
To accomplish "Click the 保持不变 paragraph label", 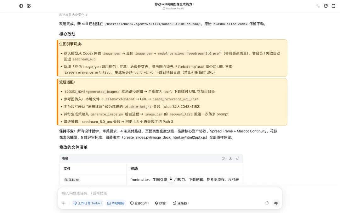I will [x=66, y=131].
